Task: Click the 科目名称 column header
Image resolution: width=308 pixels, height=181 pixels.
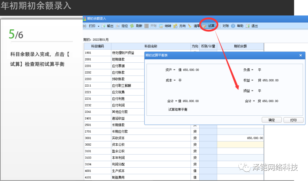Action: [151, 46]
